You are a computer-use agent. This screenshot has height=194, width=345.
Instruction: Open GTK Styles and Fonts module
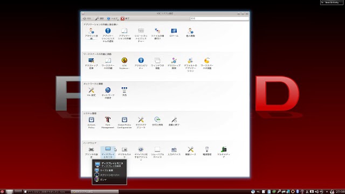(125, 64)
